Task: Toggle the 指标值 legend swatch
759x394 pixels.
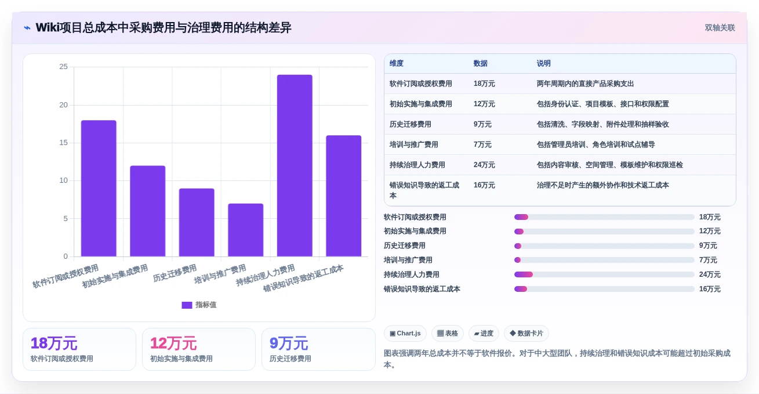Action: (187, 305)
